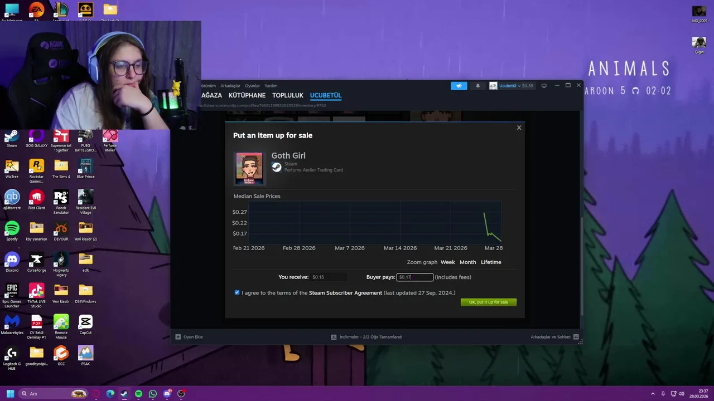Viewport: 714px width, 401px height.
Task: Open Perfume Atelier desktop shortcut
Action: (x=110, y=141)
